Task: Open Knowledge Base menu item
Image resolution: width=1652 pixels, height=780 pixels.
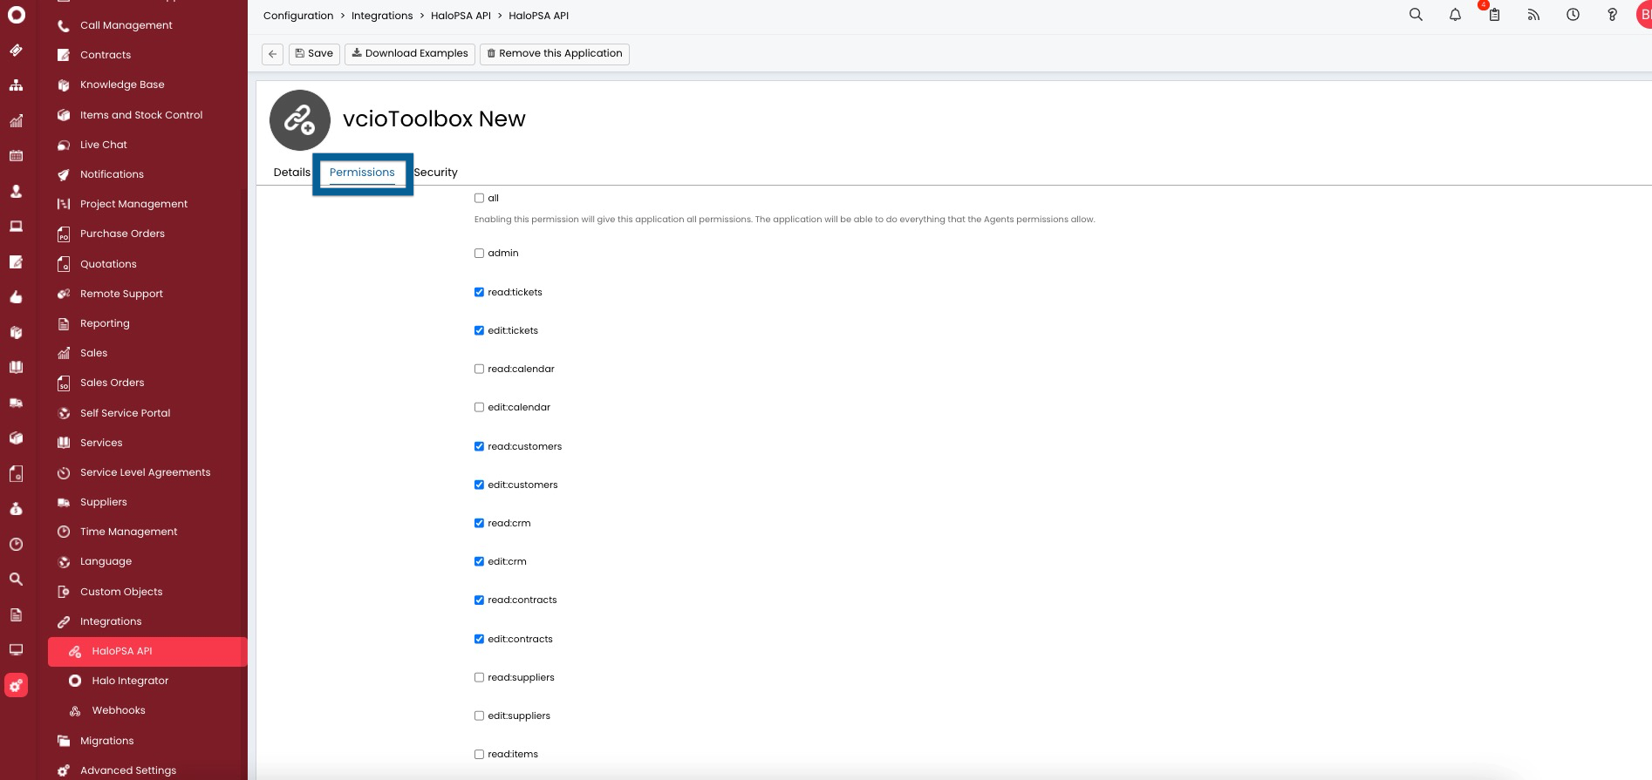Action: (x=122, y=85)
